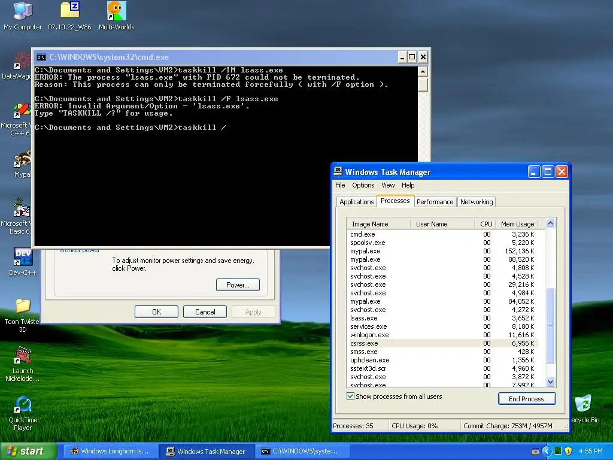Select the winlogon.exe process row
The image size is (613, 460).
coord(442,335)
